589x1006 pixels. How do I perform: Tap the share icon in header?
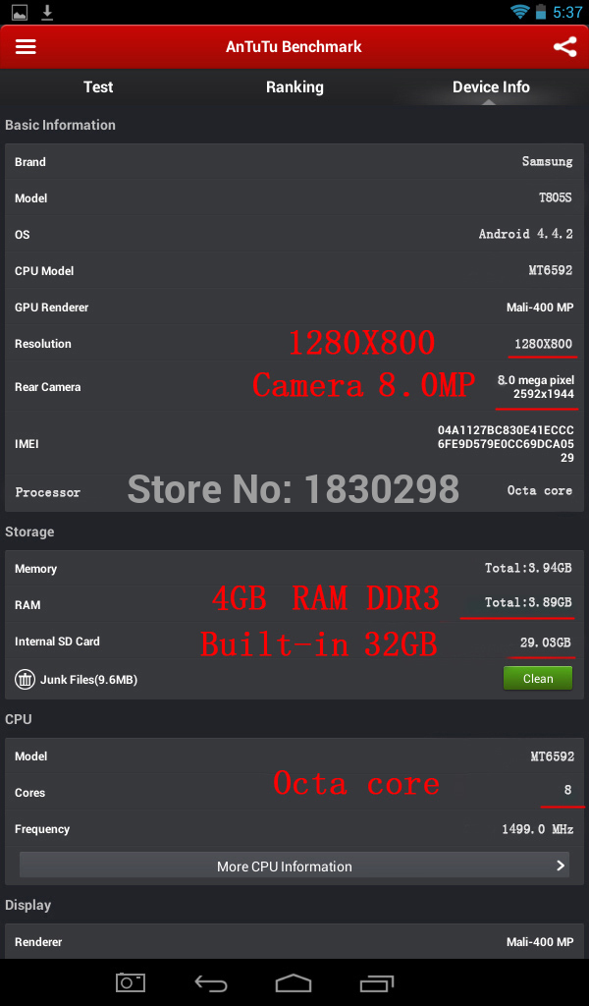(x=564, y=47)
